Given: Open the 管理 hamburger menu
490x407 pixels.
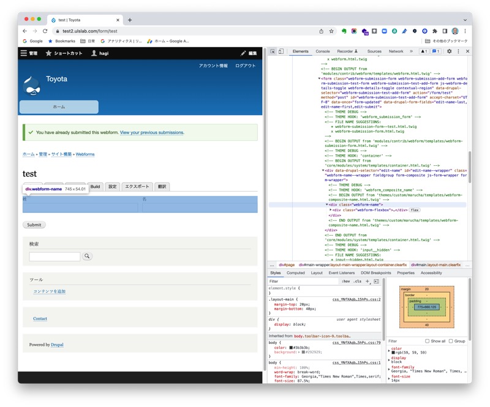Looking at the screenshot, I should (x=29, y=53).
